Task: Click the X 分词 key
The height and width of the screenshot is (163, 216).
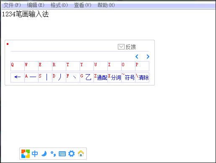Action: tap(115, 78)
